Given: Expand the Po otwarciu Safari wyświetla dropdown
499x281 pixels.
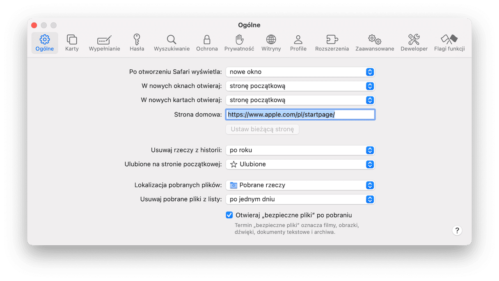Looking at the screenshot, I should [300, 72].
